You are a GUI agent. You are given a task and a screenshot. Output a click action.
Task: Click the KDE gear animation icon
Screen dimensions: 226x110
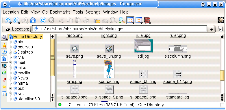click(221, 20)
